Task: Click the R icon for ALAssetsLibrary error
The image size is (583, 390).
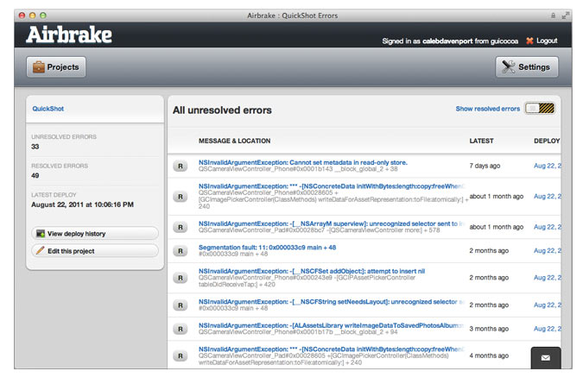Action: click(x=181, y=329)
